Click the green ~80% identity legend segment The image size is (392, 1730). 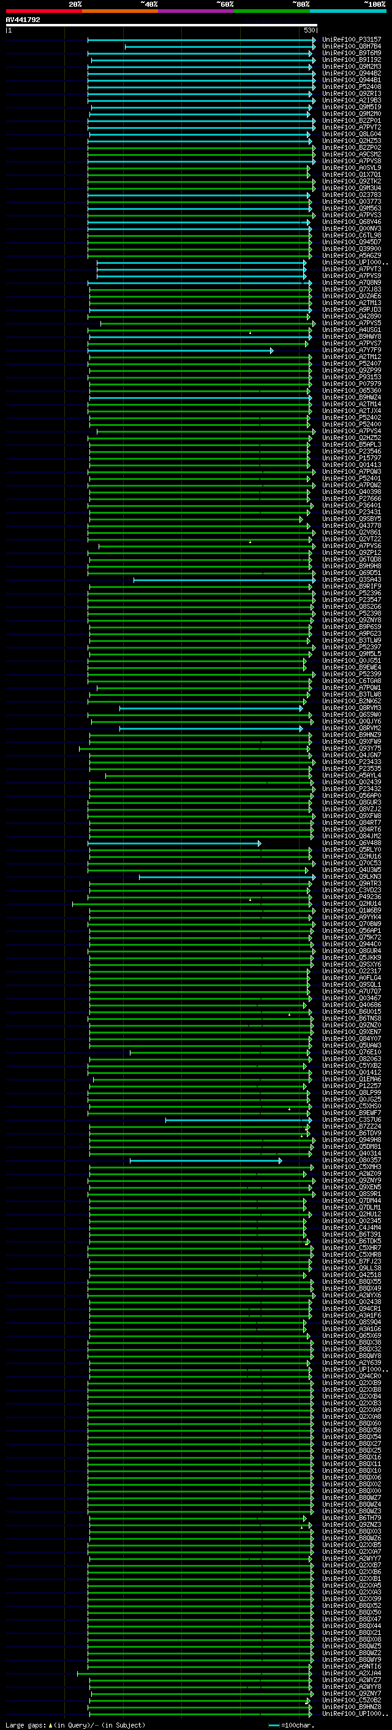pos(272,11)
